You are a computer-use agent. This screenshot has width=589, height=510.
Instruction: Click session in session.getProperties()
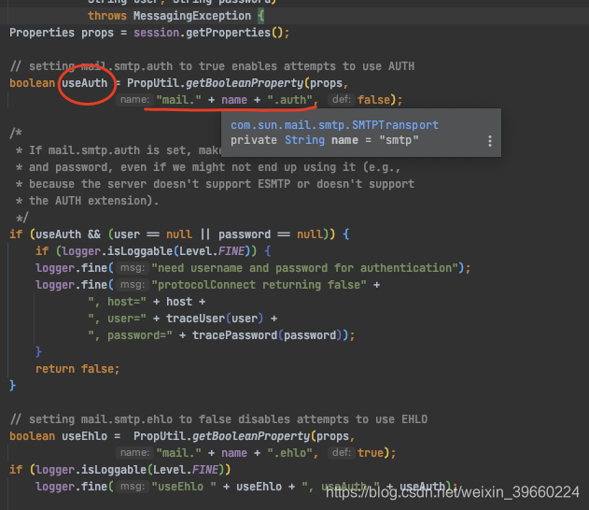tap(157, 33)
